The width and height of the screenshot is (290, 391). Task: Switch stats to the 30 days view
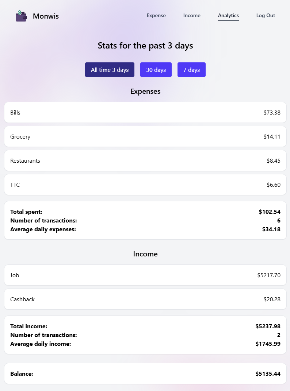156,69
